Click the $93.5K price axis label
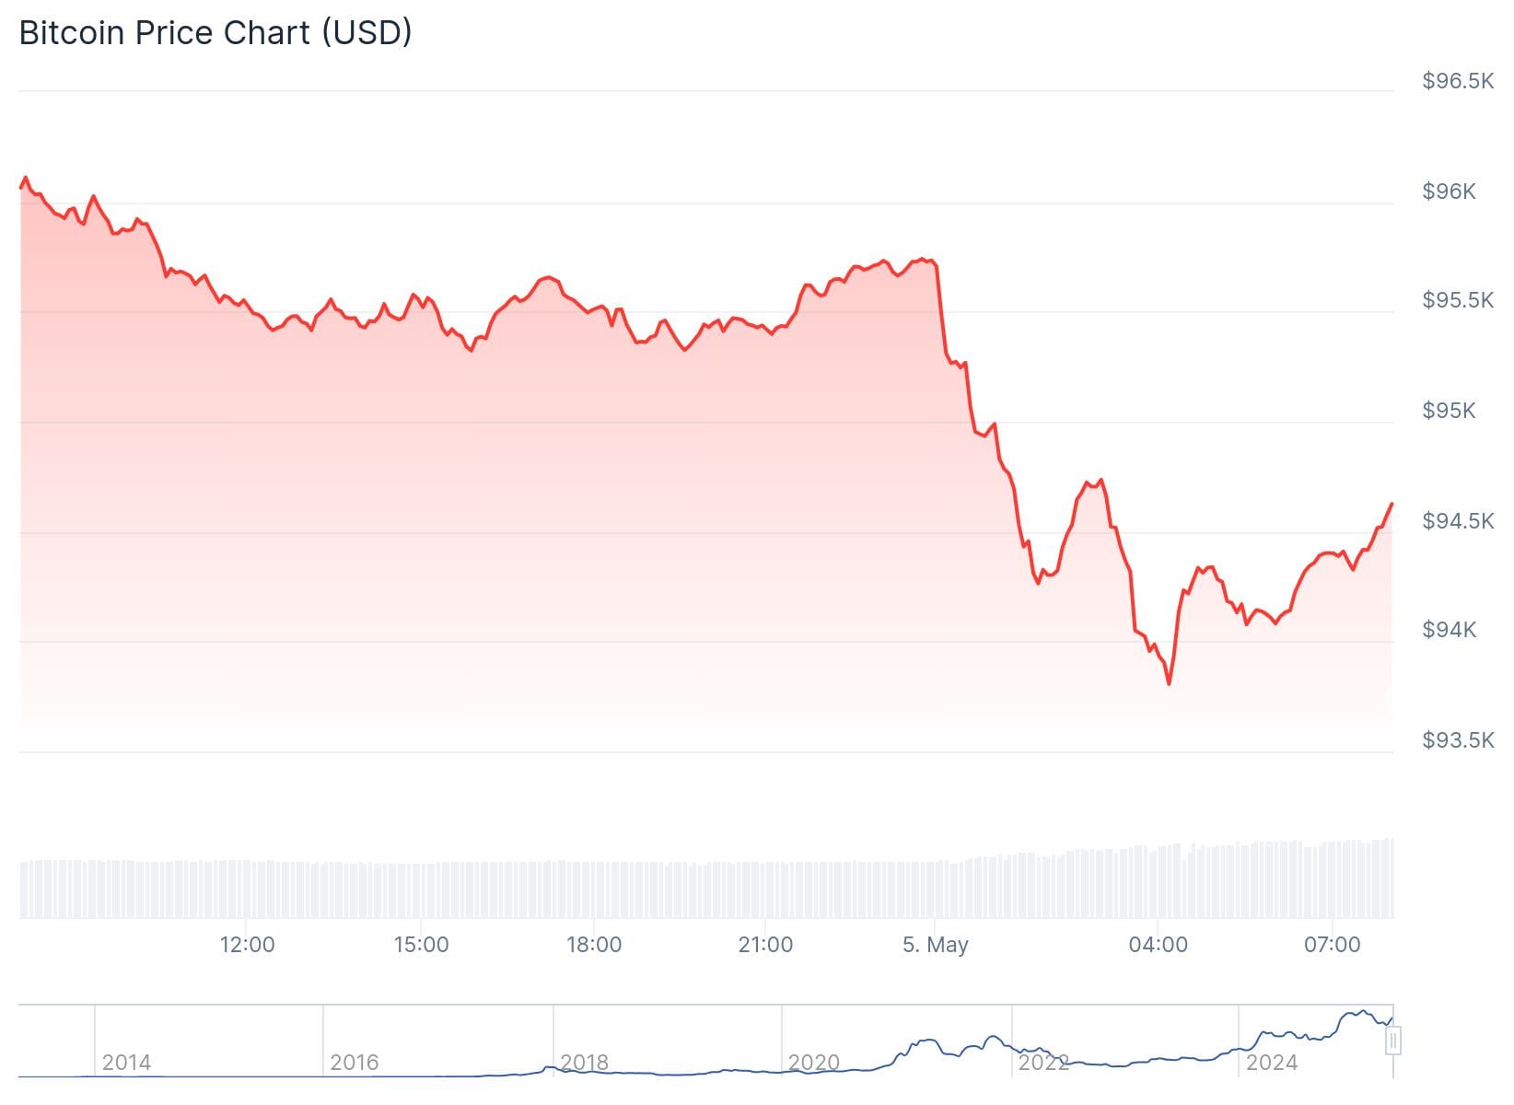The width and height of the screenshot is (1514, 1105). click(x=1457, y=740)
